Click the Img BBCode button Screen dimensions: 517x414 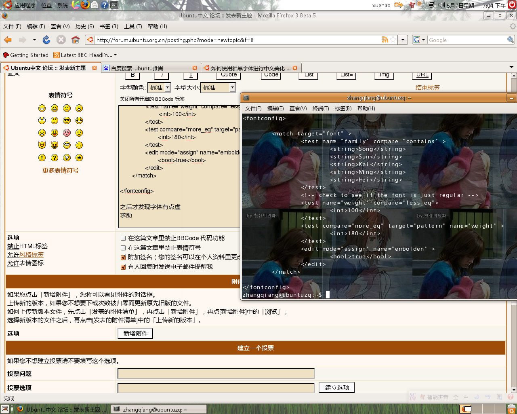click(x=385, y=75)
